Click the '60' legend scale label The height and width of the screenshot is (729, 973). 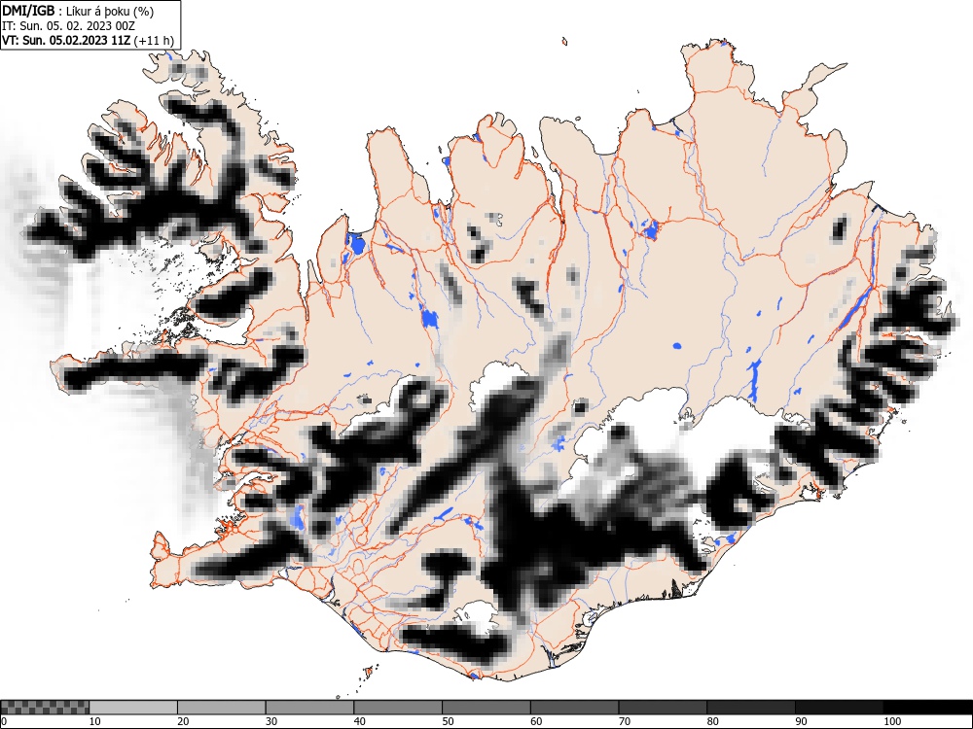(x=536, y=721)
